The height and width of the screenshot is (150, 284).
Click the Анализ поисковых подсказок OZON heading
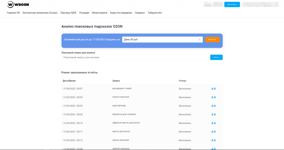coord(92,26)
